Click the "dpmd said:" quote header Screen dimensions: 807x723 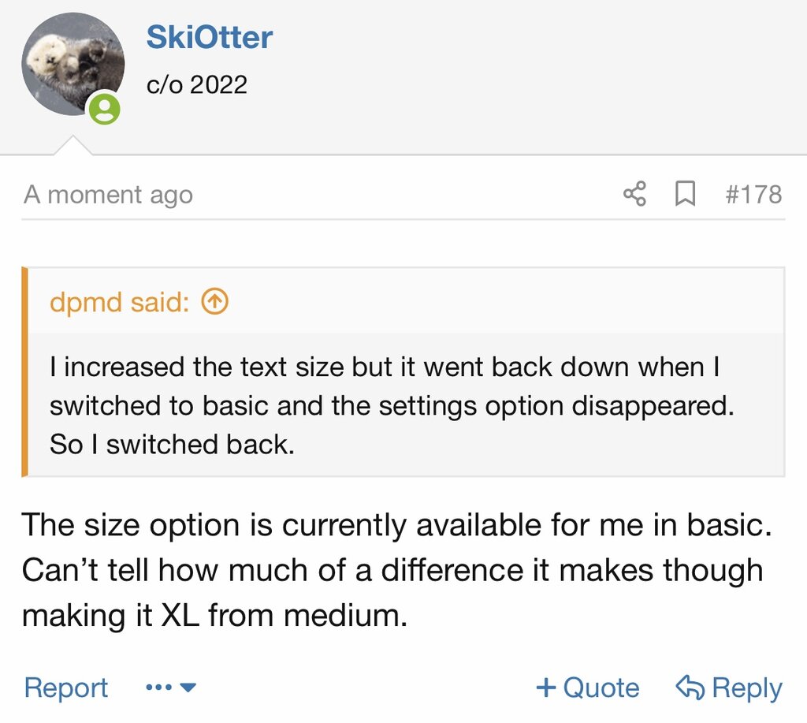[x=119, y=302]
